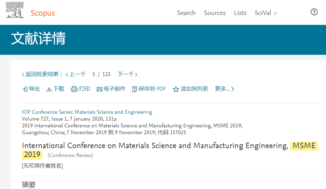Image resolution: width=326 pixels, height=189 pixels.
Task: Click the Scopus brand name link
Action: [x=43, y=13]
